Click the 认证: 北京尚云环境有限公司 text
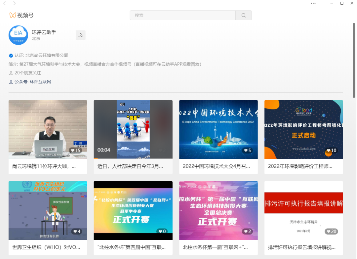357x259 pixels. point(41,55)
